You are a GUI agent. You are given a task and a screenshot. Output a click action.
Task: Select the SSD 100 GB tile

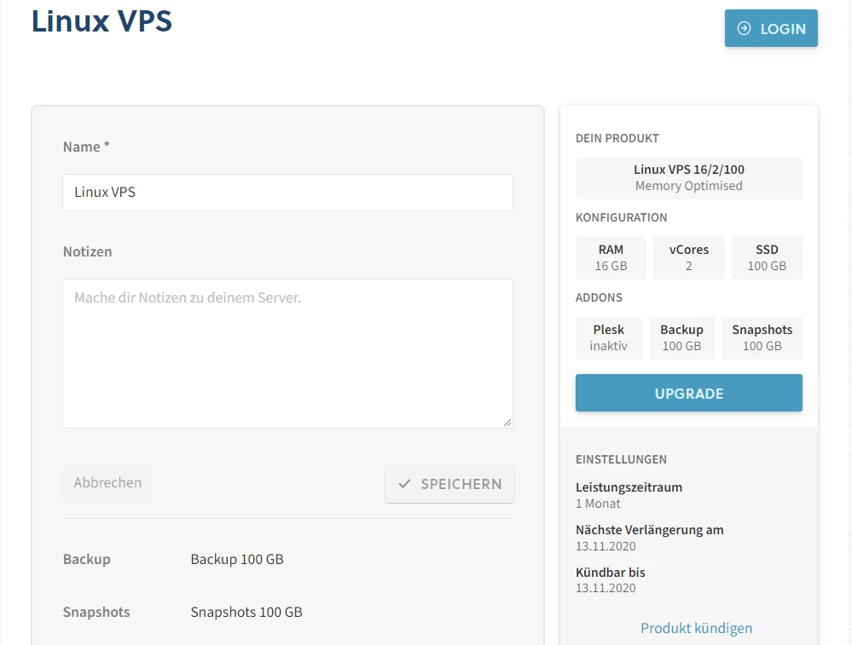pyautogui.click(x=767, y=257)
